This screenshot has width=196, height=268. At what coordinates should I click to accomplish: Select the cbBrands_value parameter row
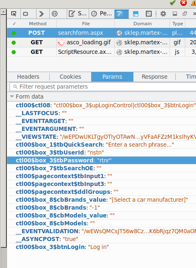click(102, 200)
